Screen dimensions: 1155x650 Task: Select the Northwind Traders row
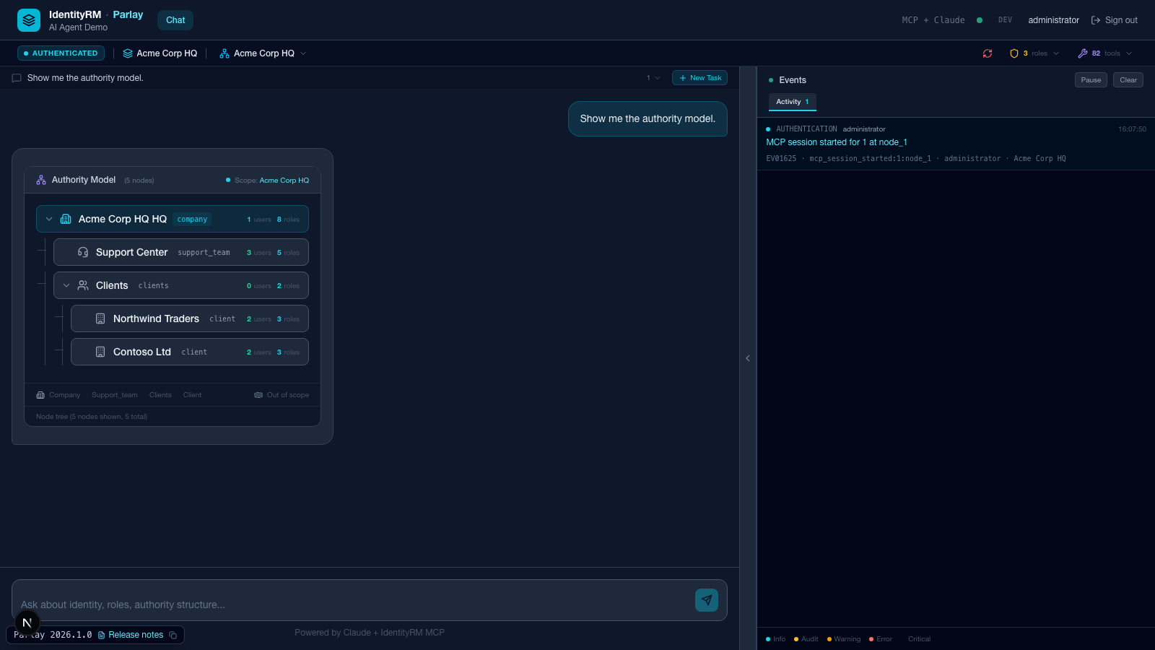point(190,318)
